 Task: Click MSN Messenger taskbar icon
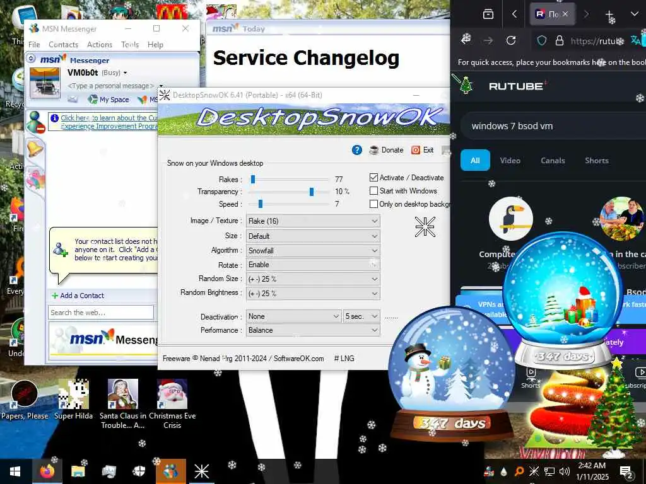(170, 471)
